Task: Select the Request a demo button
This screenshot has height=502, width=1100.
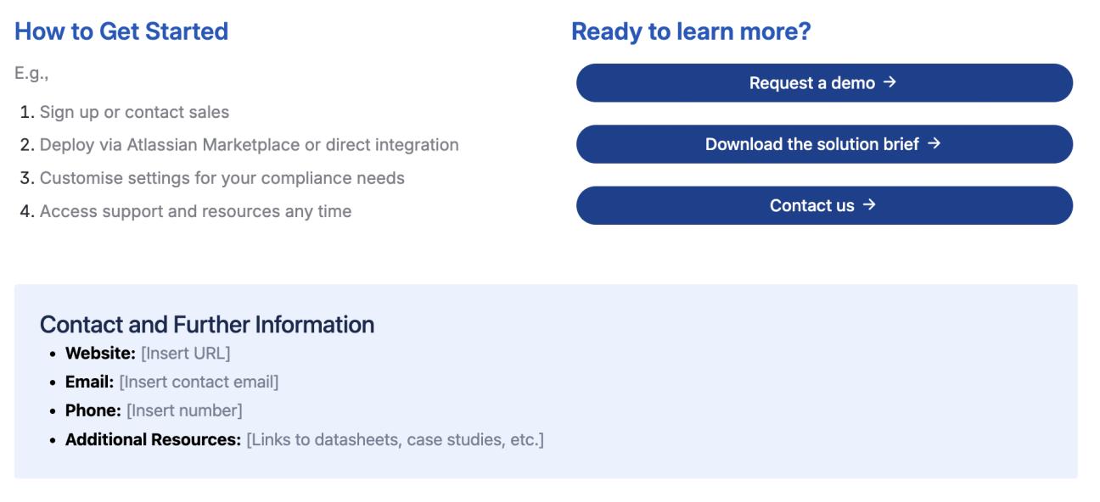Action: click(x=823, y=82)
